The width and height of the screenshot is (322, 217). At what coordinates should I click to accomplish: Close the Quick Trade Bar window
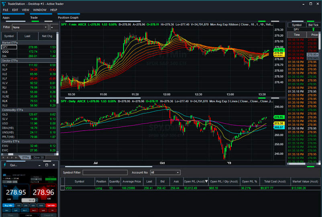pos(54,165)
